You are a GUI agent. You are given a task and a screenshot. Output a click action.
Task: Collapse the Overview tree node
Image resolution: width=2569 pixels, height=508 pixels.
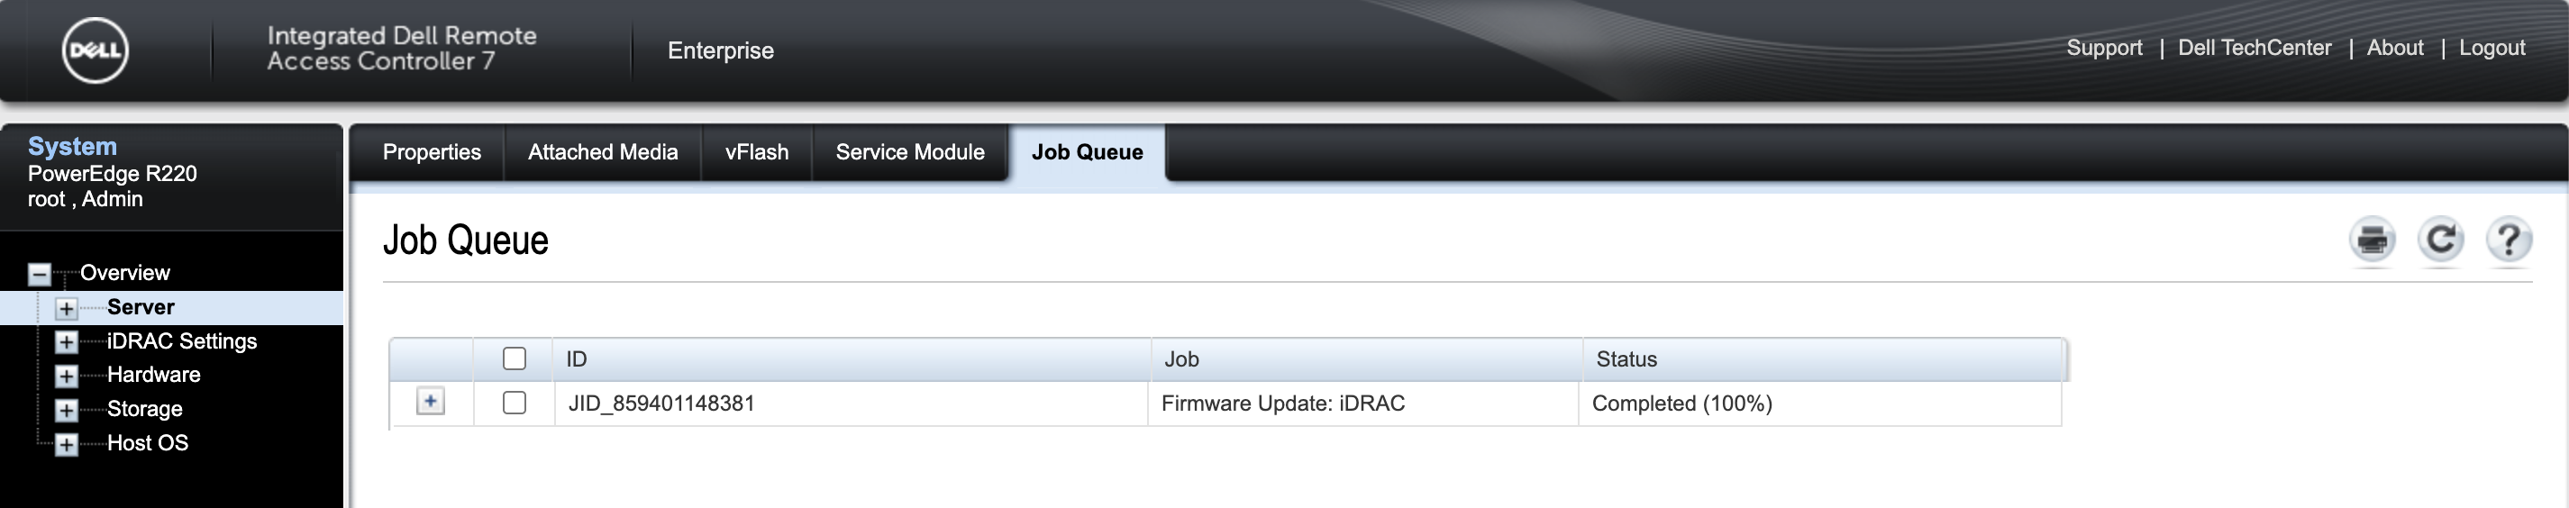(39, 274)
